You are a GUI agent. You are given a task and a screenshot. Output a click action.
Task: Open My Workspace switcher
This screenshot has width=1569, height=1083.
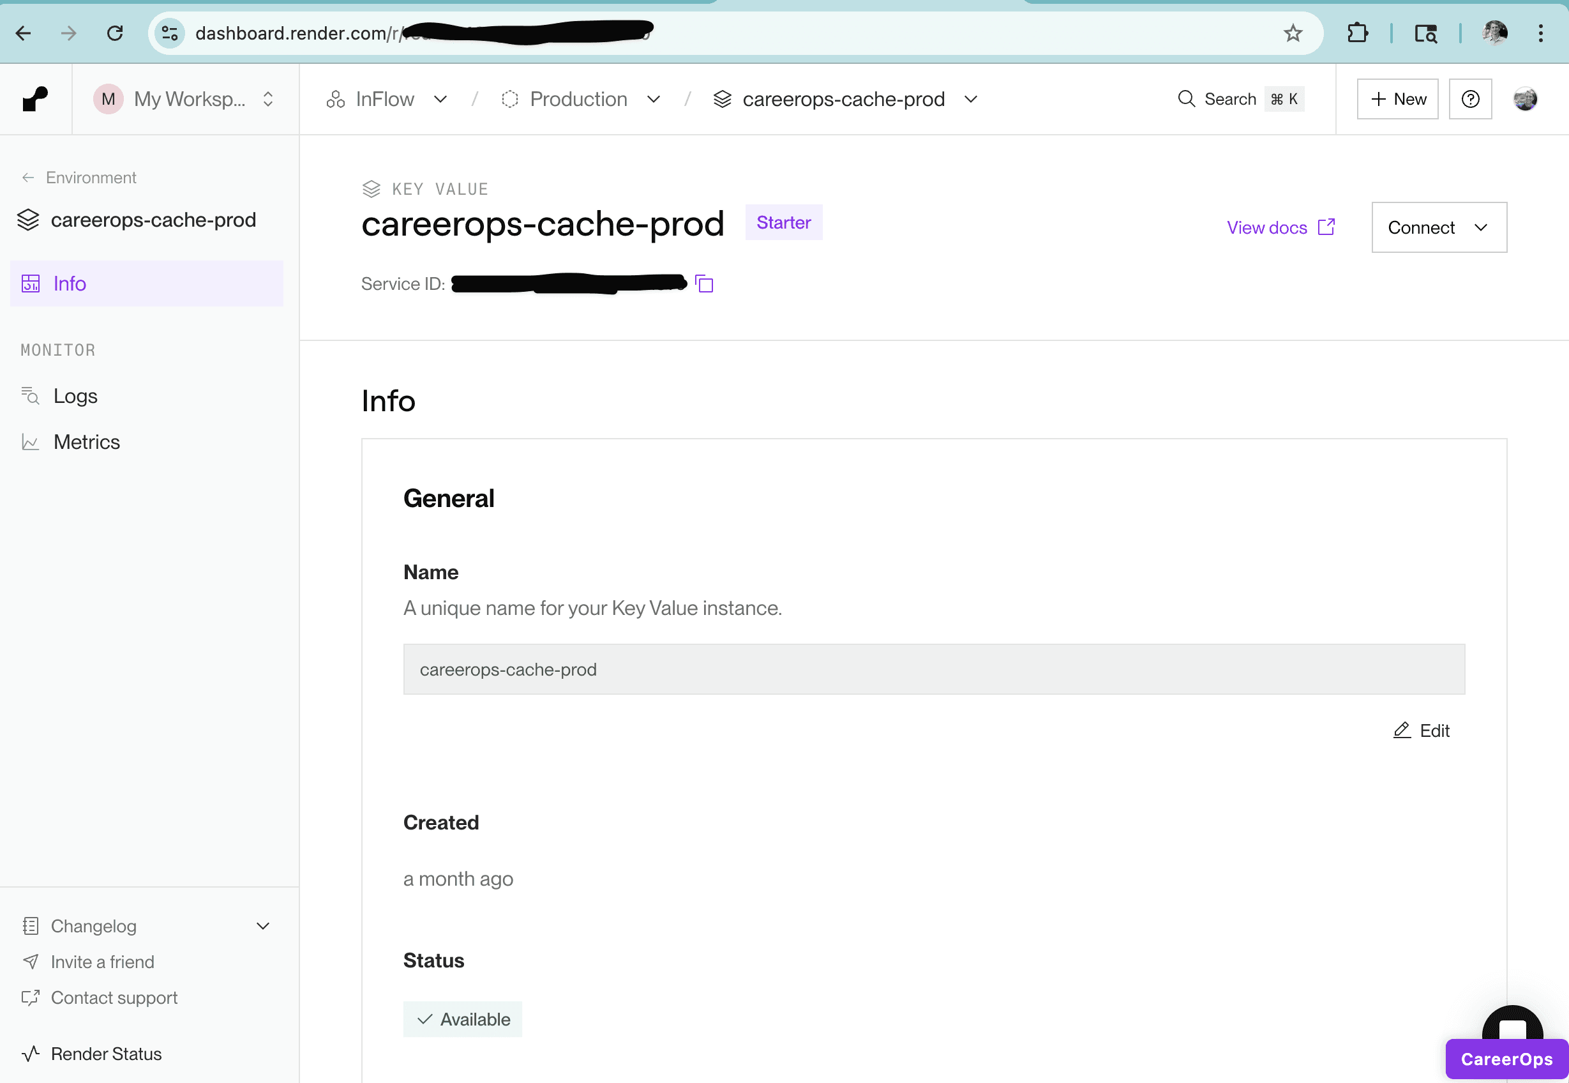pyautogui.click(x=184, y=99)
